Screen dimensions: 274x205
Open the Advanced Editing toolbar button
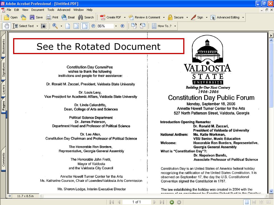point(225,17)
